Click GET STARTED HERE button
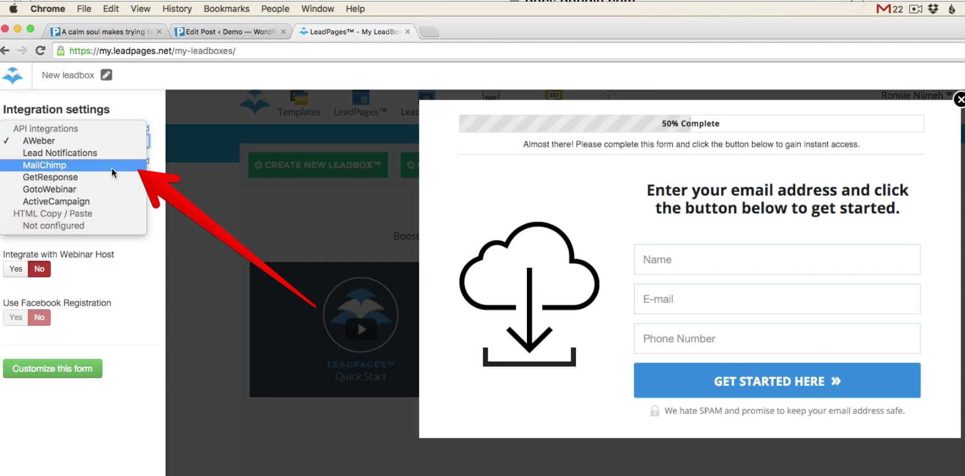Screen dimensions: 965x476 coord(777,380)
